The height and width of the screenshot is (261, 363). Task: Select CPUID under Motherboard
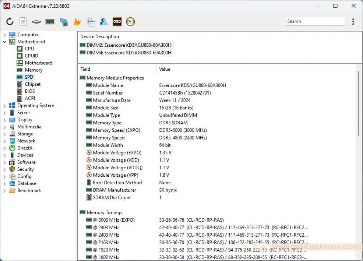[x=32, y=56]
